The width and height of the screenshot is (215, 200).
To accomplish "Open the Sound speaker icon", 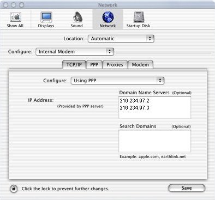I will pos(77,17).
